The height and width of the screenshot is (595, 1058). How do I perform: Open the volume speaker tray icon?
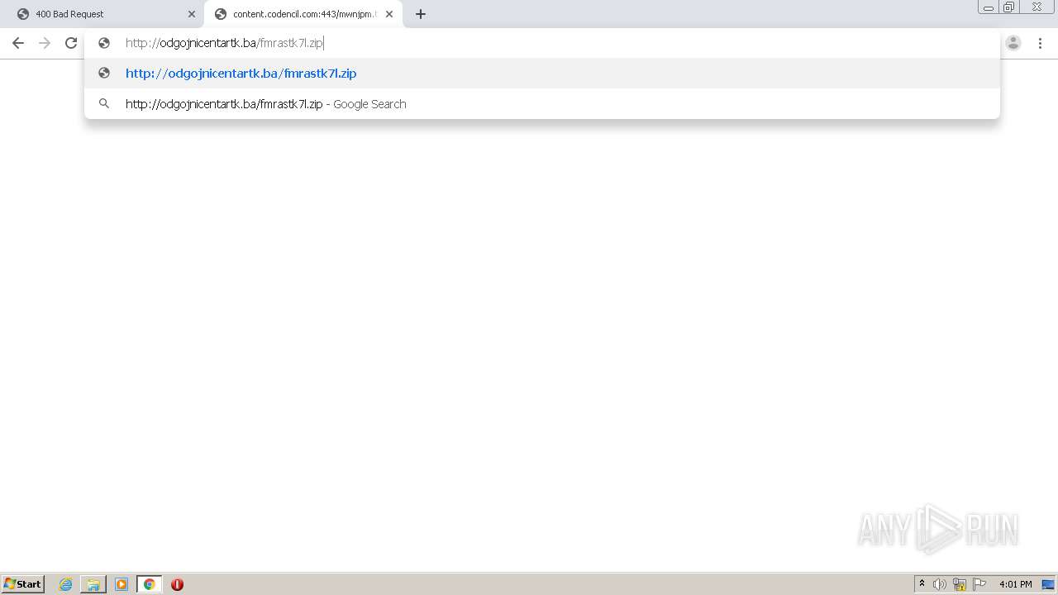[x=940, y=584]
